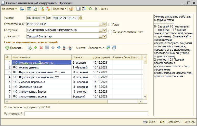Edit current row with pencil icon
The width and height of the screenshot is (197, 126).
35,48
